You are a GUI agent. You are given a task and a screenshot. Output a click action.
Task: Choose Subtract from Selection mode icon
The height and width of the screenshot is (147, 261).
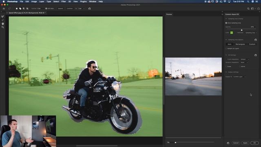click(24, 9)
